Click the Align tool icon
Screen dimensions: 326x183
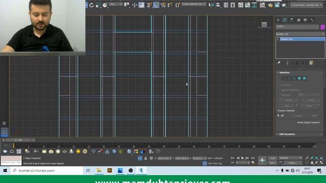[x=218, y=5]
